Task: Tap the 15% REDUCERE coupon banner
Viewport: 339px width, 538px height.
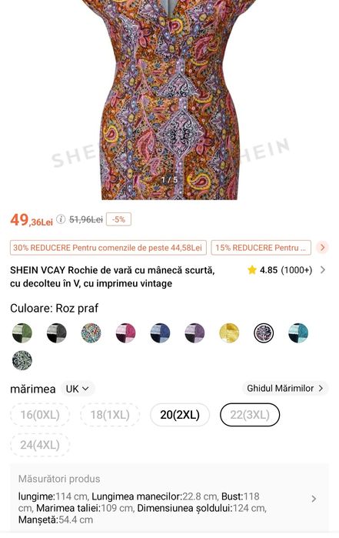Action: (x=261, y=248)
